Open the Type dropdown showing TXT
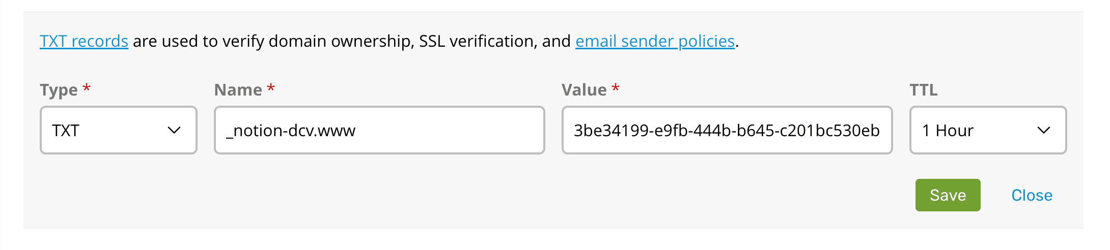This screenshot has width=1110, height=250. point(118,131)
